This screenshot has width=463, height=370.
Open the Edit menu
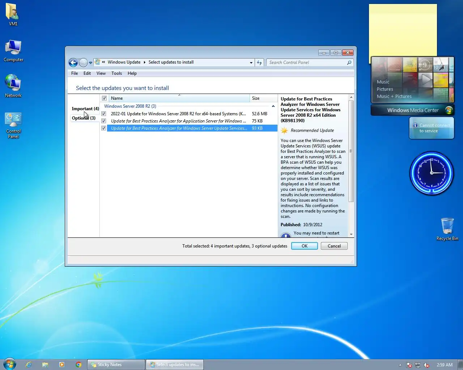click(87, 73)
